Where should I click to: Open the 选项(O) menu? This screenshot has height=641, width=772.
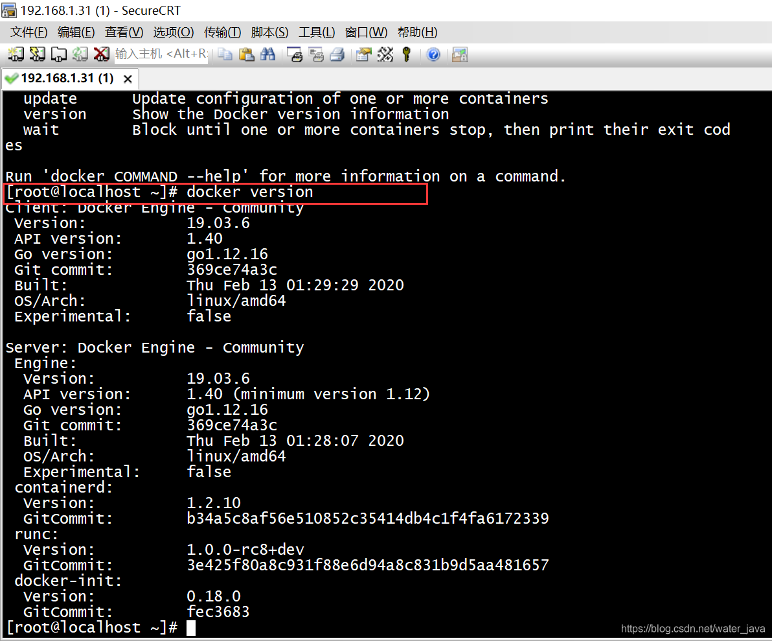[x=174, y=32]
